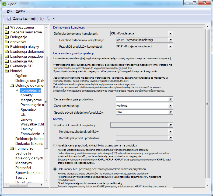This screenshot has height=196, width=213.
Task: Open the Zlecenia serwisowe folder icon
Action: 7,32
